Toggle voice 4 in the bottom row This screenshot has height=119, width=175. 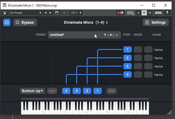(x=66, y=91)
